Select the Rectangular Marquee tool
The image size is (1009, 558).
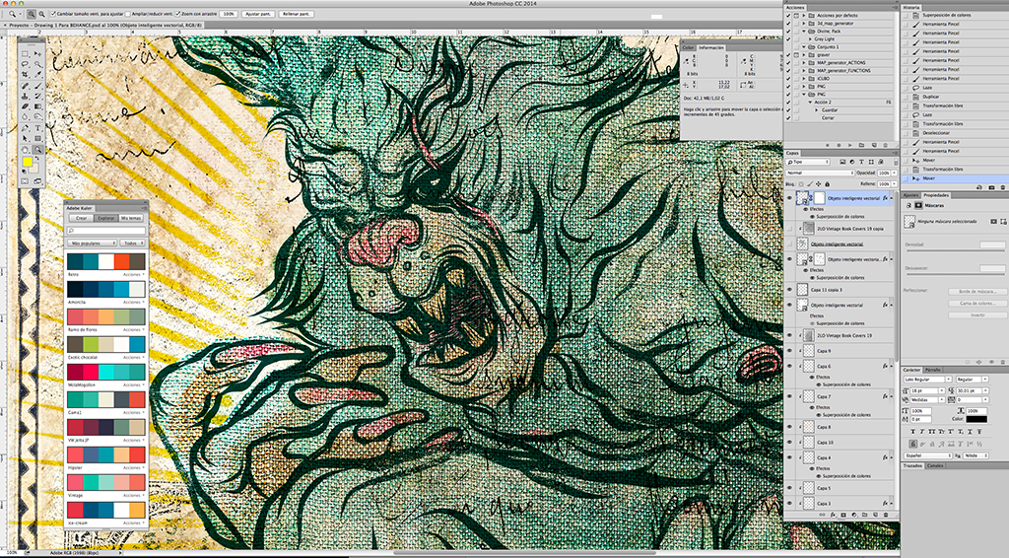point(25,54)
